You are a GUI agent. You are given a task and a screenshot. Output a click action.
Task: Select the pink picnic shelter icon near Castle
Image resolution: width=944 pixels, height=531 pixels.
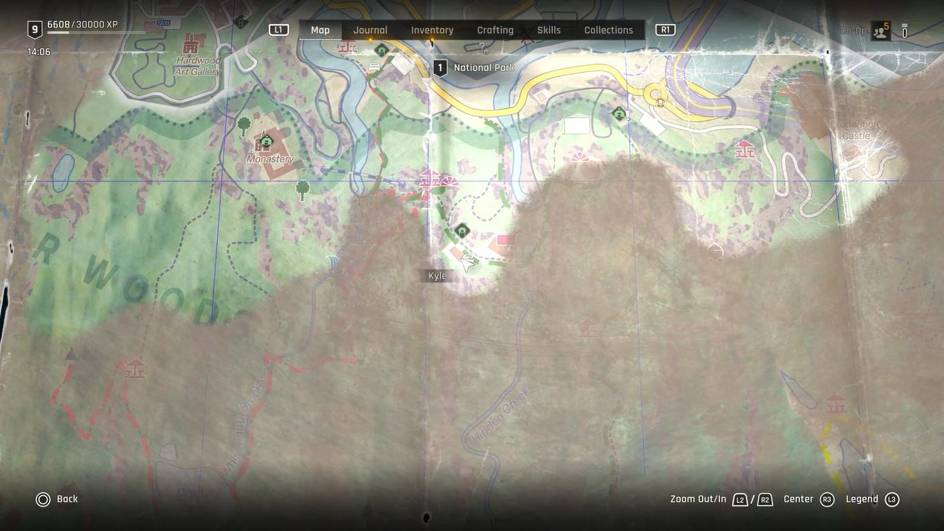coord(744,149)
